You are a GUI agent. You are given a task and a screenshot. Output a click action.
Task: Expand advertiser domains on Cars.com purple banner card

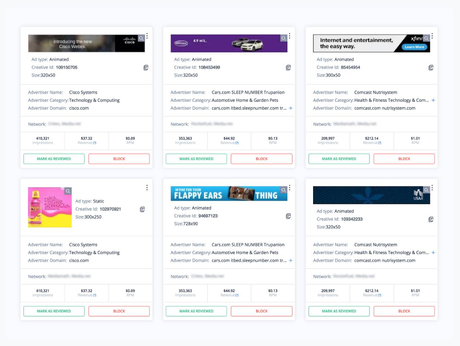(x=291, y=108)
